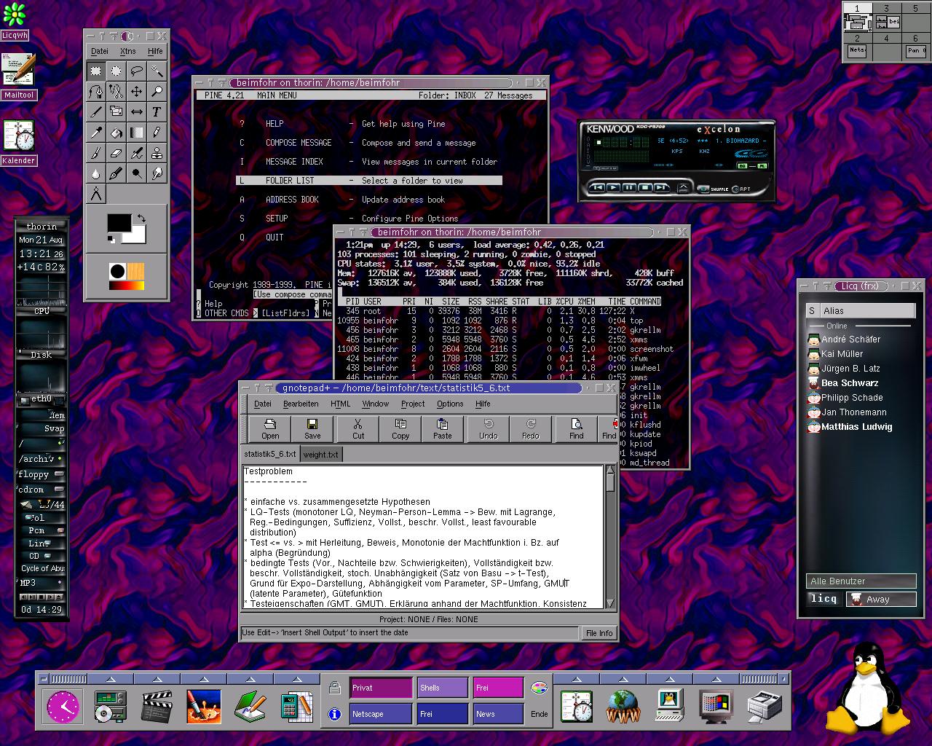Pick the Flip tool with double arrow
The width and height of the screenshot is (932, 746).
(136, 111)
